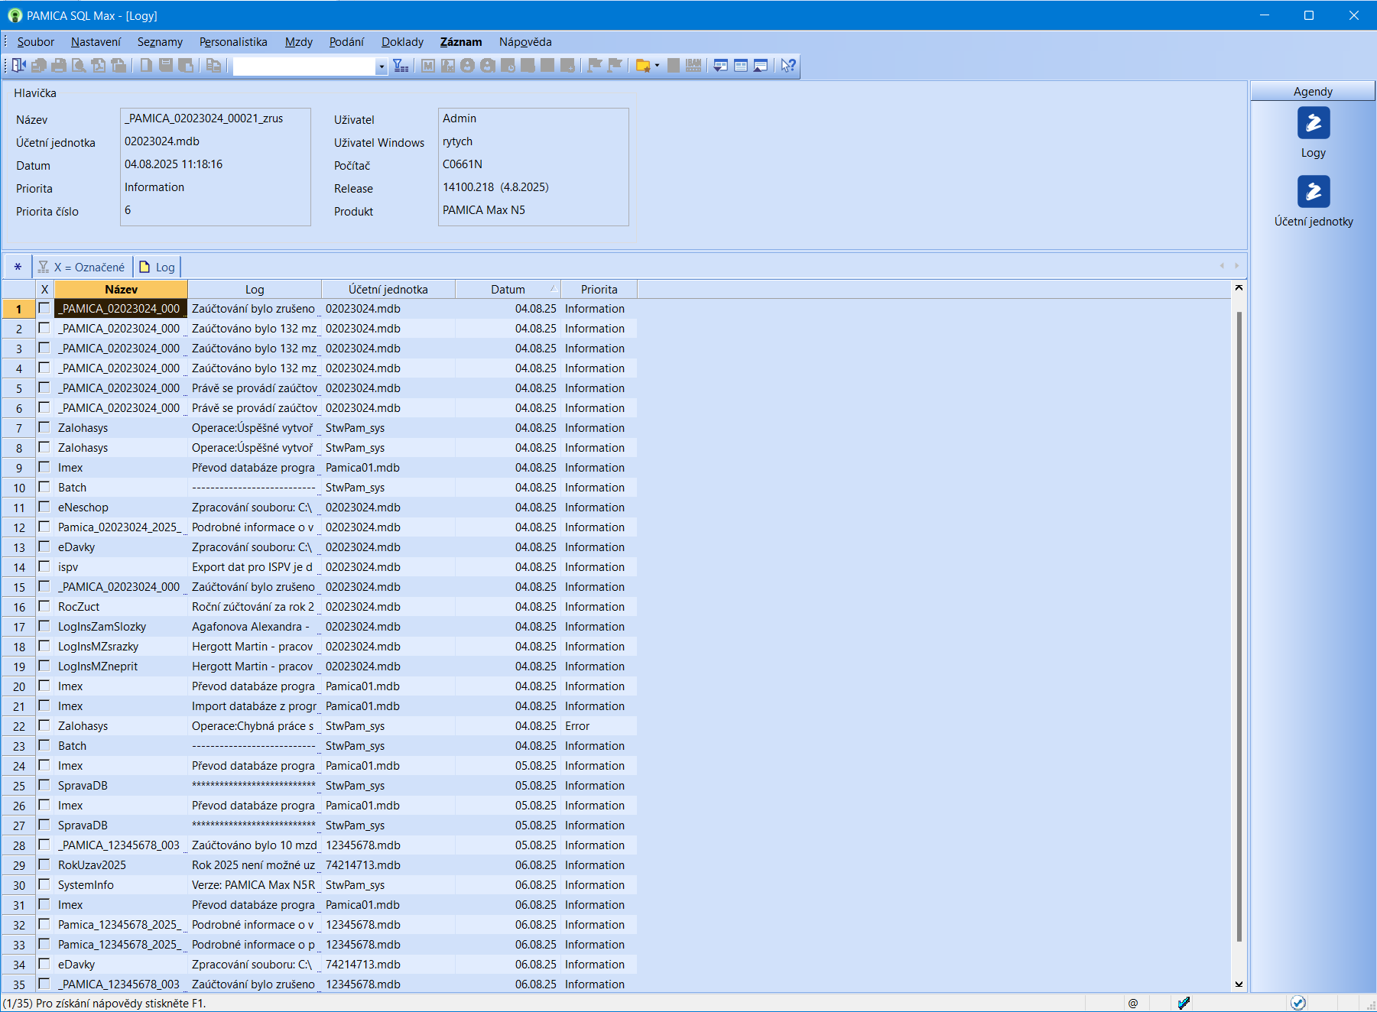Viewport: 1377px width, 1012px height.
Task: Click the context help arrow icon
Action: point(788,66)
